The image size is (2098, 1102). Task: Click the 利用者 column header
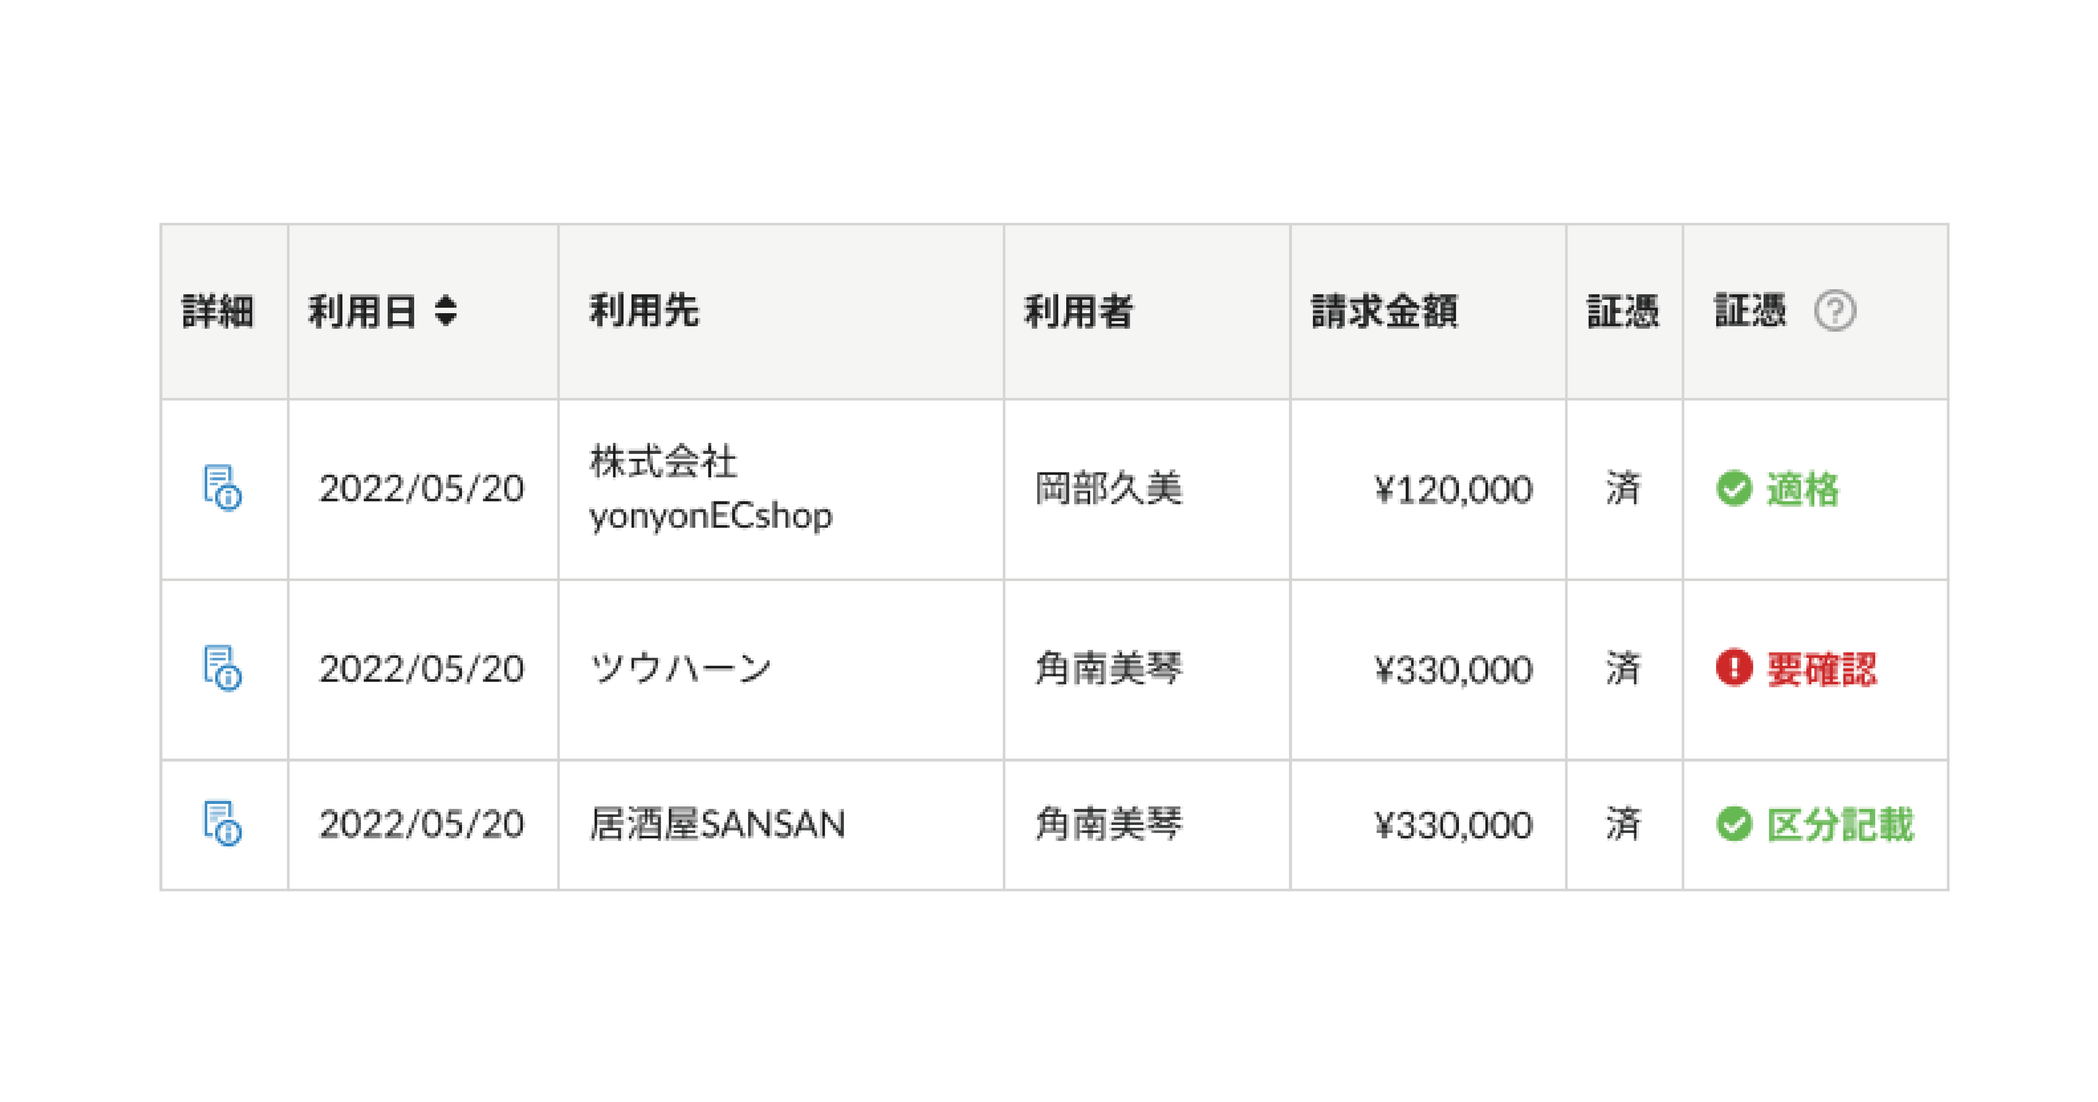pyautogui.click(x=1078, y=311)
